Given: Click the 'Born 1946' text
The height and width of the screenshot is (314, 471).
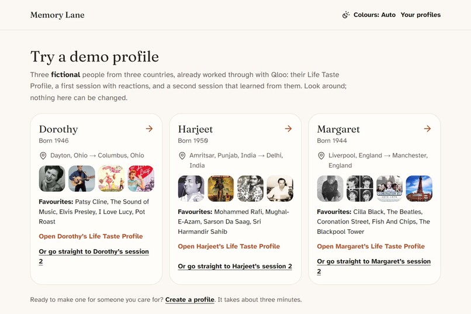Looking at the screenshot, I should (54, 140).
